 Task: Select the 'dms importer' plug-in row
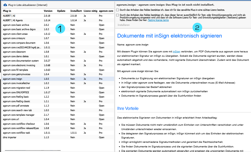[x=58, y=137]
